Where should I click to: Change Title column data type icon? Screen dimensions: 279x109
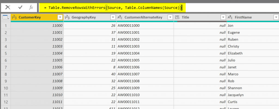177,17
